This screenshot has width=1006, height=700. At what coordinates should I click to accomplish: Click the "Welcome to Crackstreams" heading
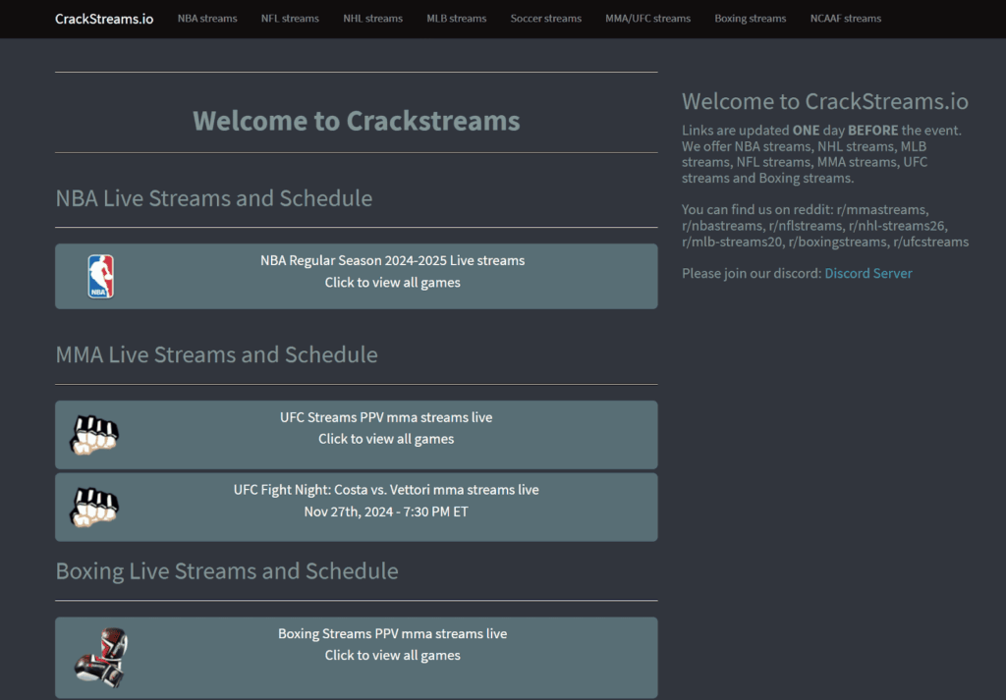(356, 121)
